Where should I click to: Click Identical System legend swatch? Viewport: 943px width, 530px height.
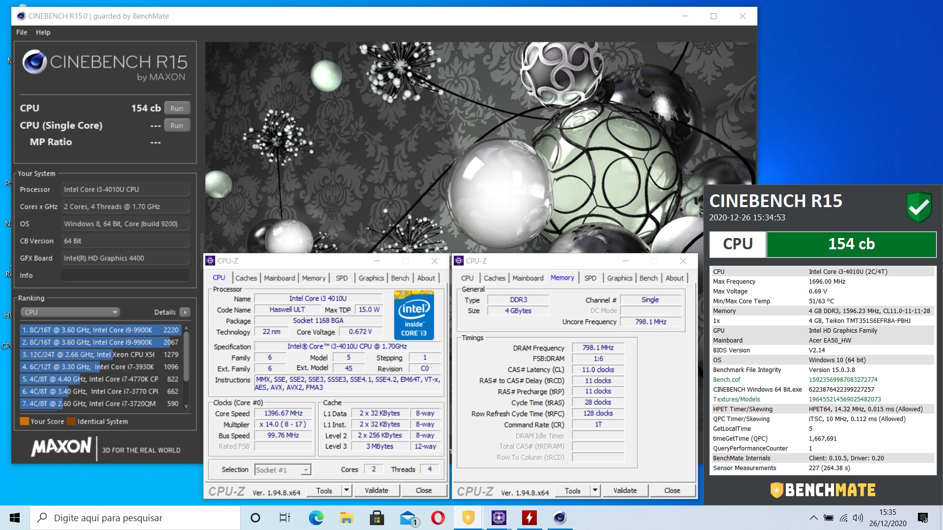pyautogui.click(x=71, y=421)
